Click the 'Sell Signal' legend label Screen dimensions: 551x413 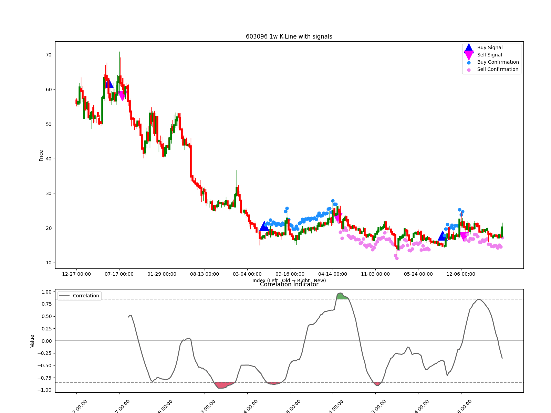[x=489, y=55]
